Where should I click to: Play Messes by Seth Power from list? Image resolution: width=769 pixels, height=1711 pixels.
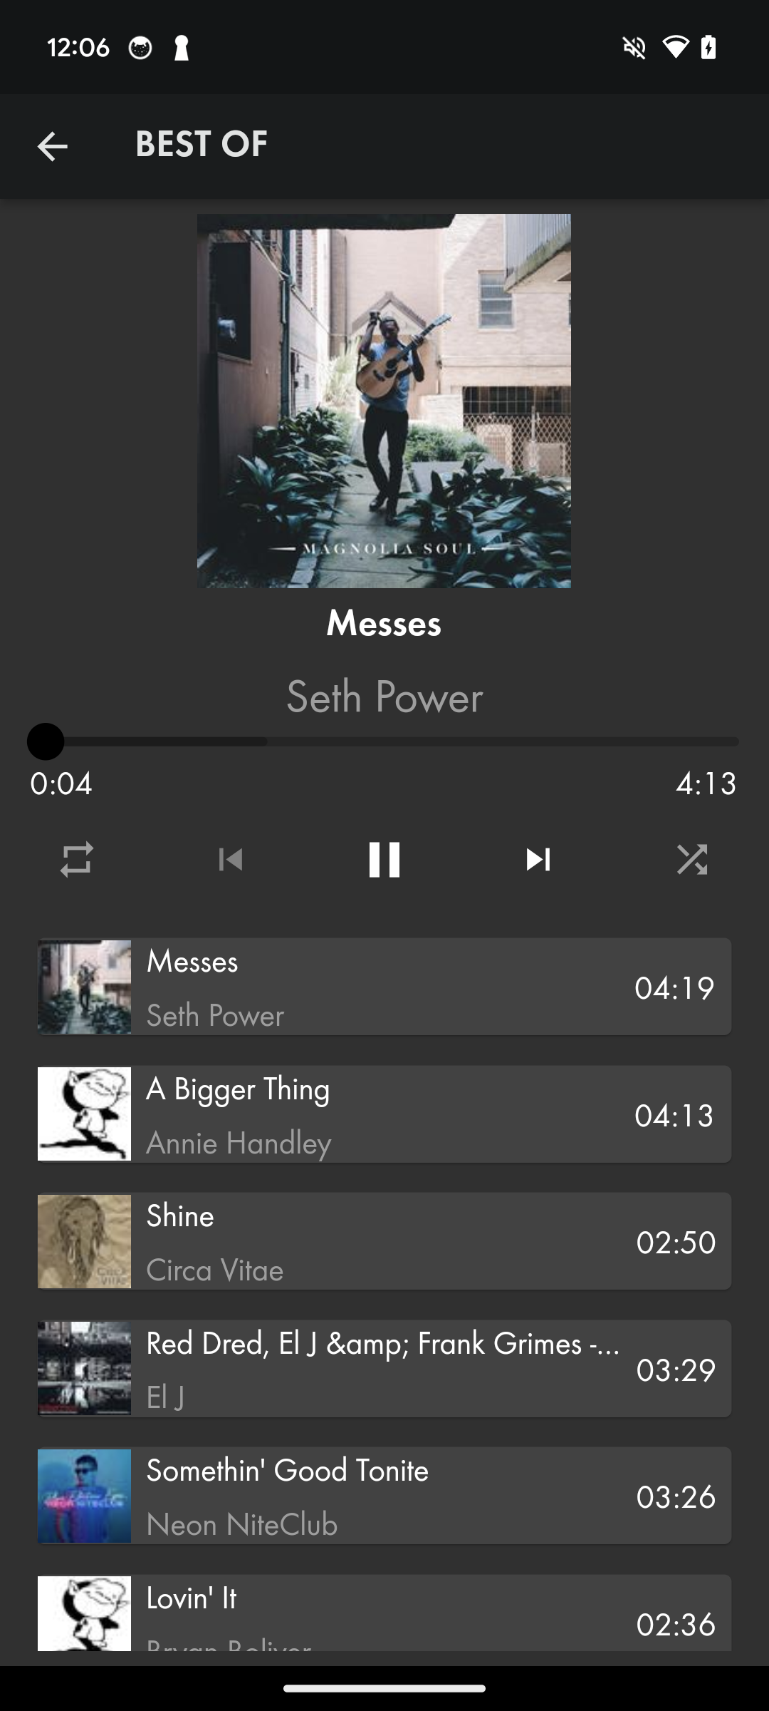384,987
